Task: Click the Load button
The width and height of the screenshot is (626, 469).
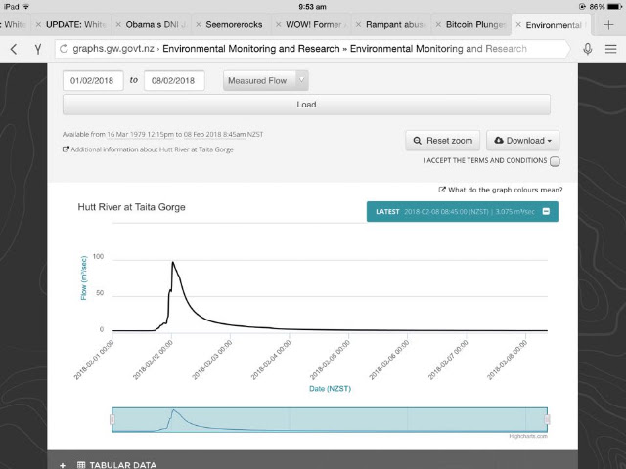Action: pos(306,105)
